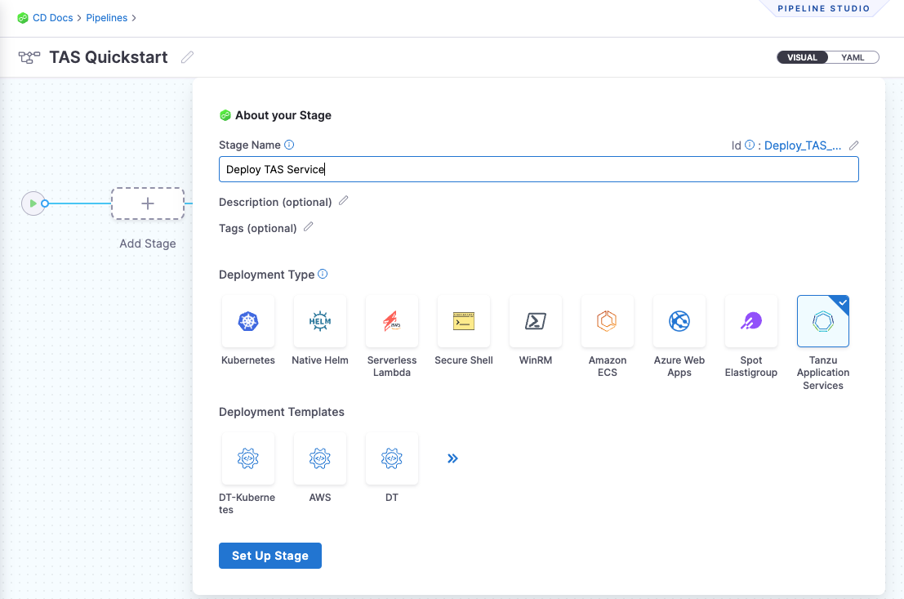
Task: Select Kubernetes deployment type
Action: pyautogui.click(x=248, y=322)
